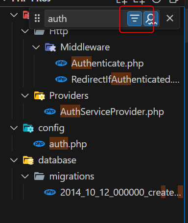Select the Http folder label

click(x=59, y=32)
